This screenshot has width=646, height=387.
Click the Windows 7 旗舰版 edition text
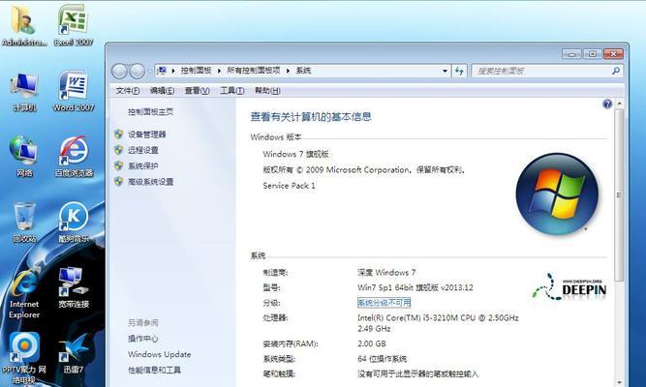[295, 154]
